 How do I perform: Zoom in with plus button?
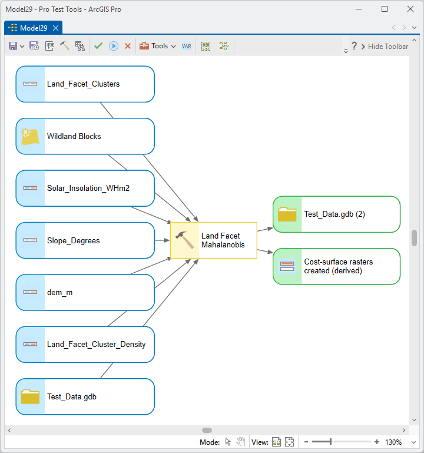pyautogui.click(x=377, y=442)
